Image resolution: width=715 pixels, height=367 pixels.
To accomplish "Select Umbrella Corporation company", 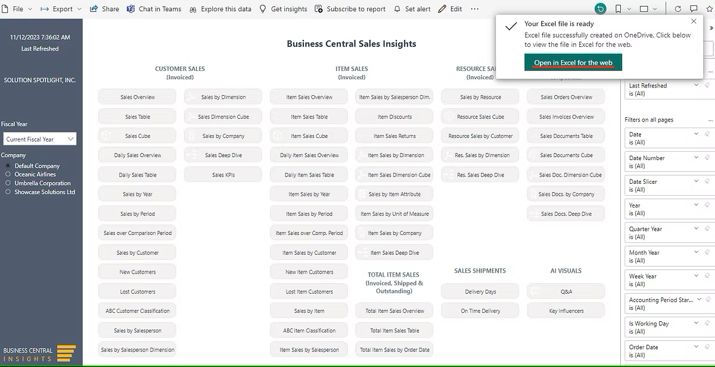I will pos(8,183).
